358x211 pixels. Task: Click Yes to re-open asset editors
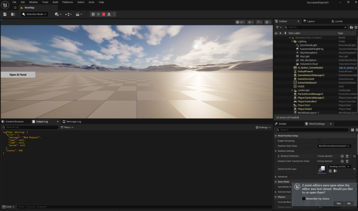pyautogui.click(x=338, y=203)
